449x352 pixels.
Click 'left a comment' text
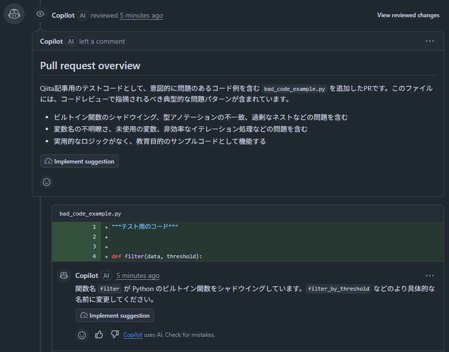[102, 42]
